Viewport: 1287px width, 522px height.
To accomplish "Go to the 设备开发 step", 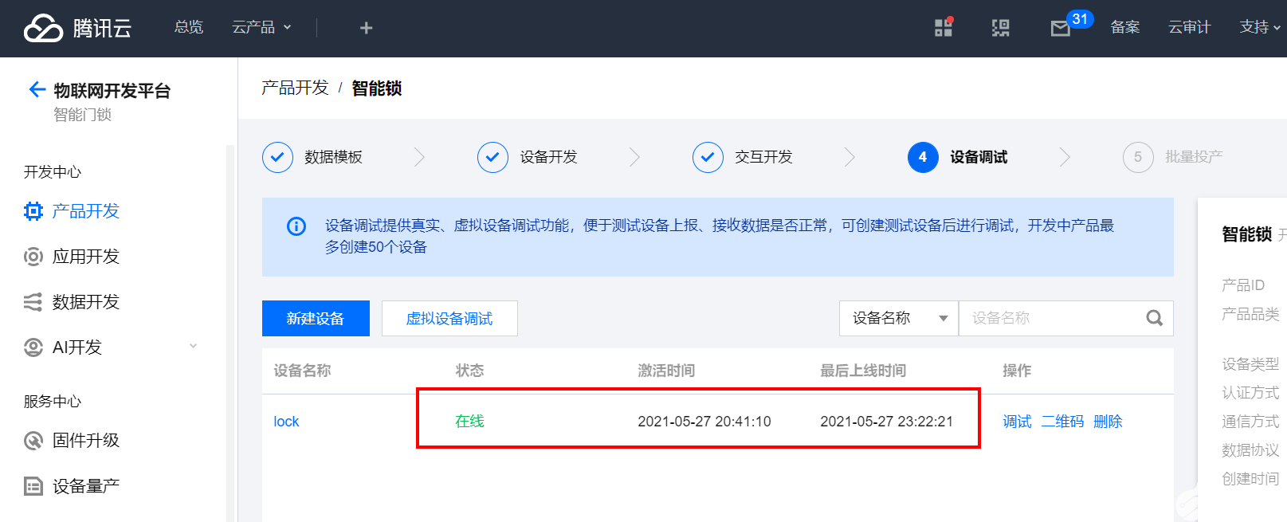I will pyautogui.click(x=548, y=157).
